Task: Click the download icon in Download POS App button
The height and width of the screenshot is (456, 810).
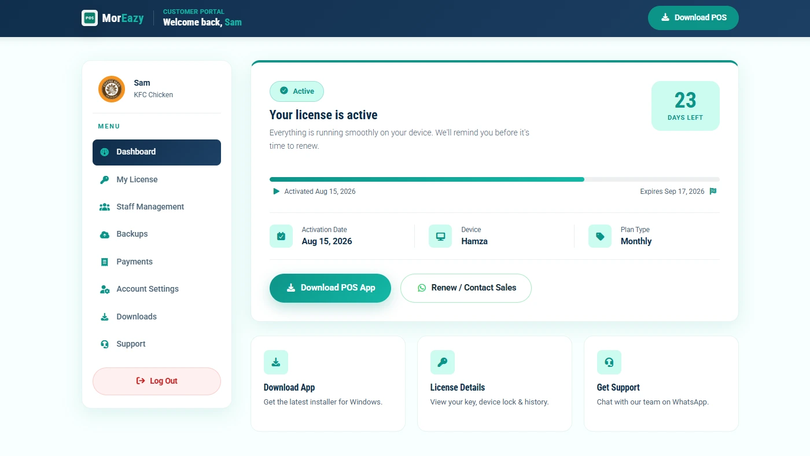Action: (291, 288)
